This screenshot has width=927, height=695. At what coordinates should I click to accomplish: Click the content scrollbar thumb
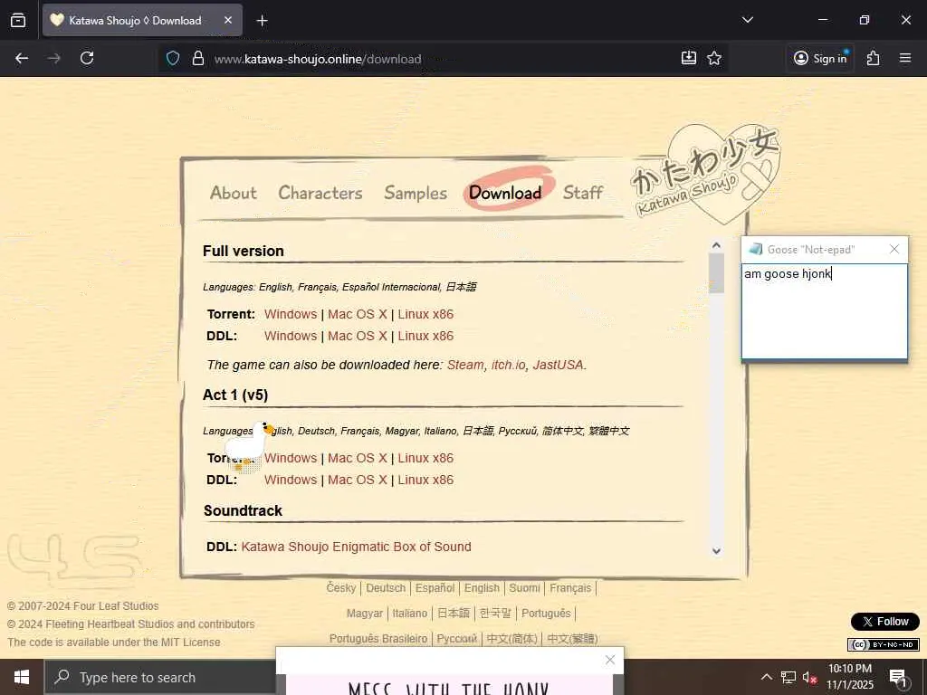pyautogui.click(x=717, y=273)
